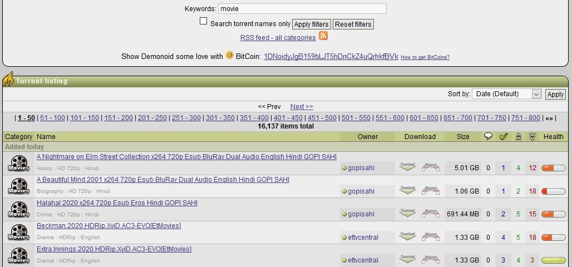Jump to results 251 - 300
Viewport: 572px width, 267px height.
pyautogui.click(x=186, y=118)
